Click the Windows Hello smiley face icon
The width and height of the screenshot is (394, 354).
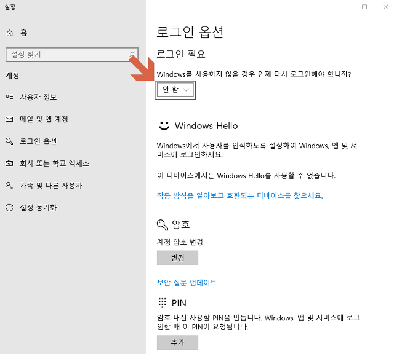164,126
